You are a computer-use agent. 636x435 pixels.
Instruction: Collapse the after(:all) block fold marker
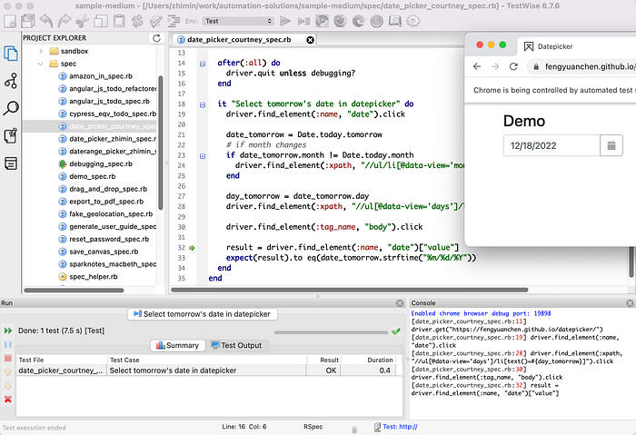pyautogui.click(x=203, y=64)
